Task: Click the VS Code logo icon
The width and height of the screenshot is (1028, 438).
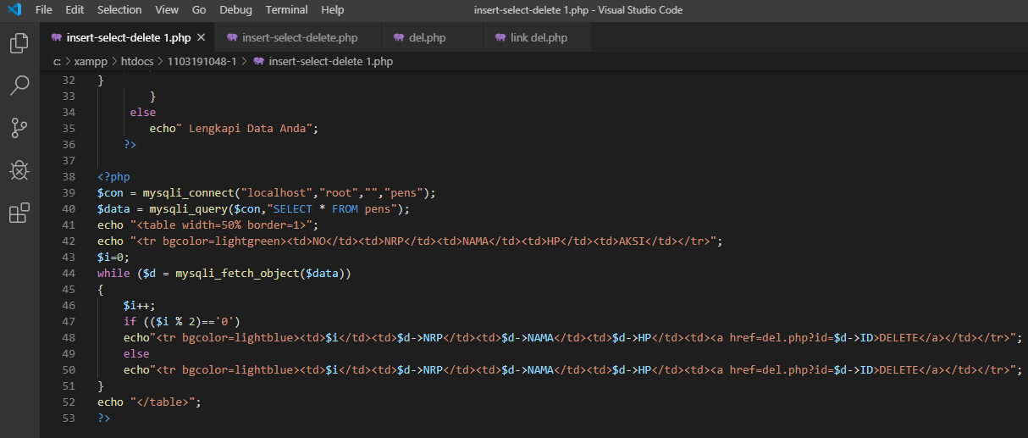Action: pos(14,10)
